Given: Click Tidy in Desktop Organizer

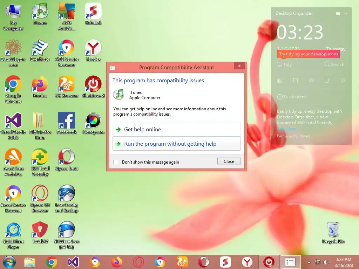Looking at the screenshot, I should (284, 64).
